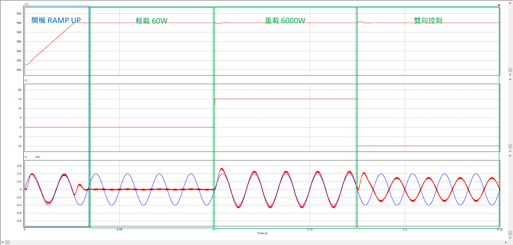Viewport: 513px width, 245px height.
Task: Click the down arrow of IO plot scrollbar
Action: (x=510, y=151)
